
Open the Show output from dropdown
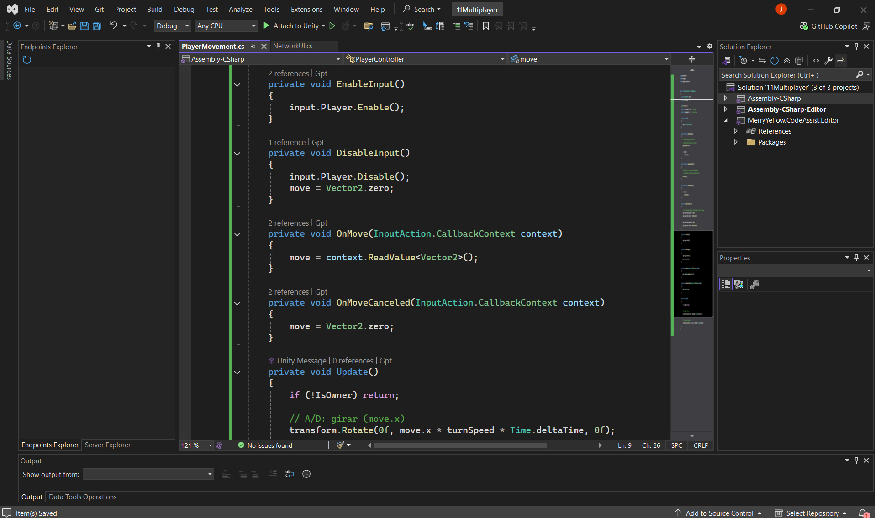[x=148, y=474]
